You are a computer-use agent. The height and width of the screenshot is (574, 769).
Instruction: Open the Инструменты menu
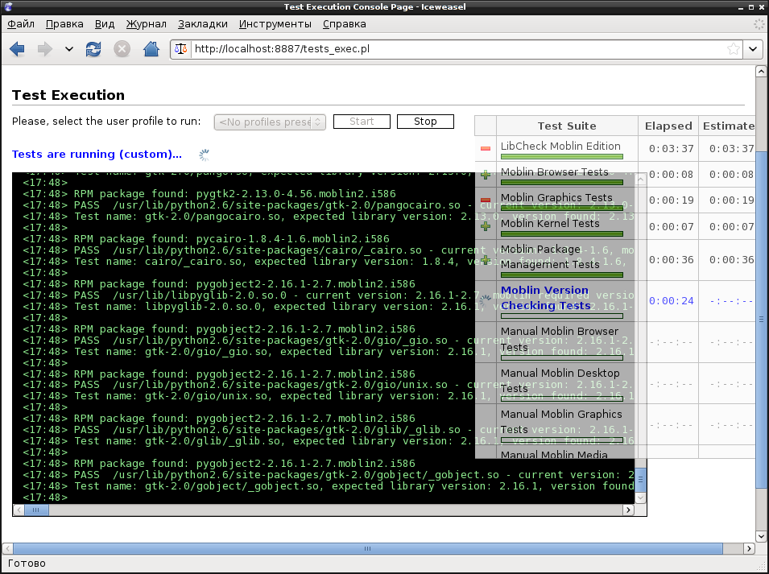click(x=275, y=24)
